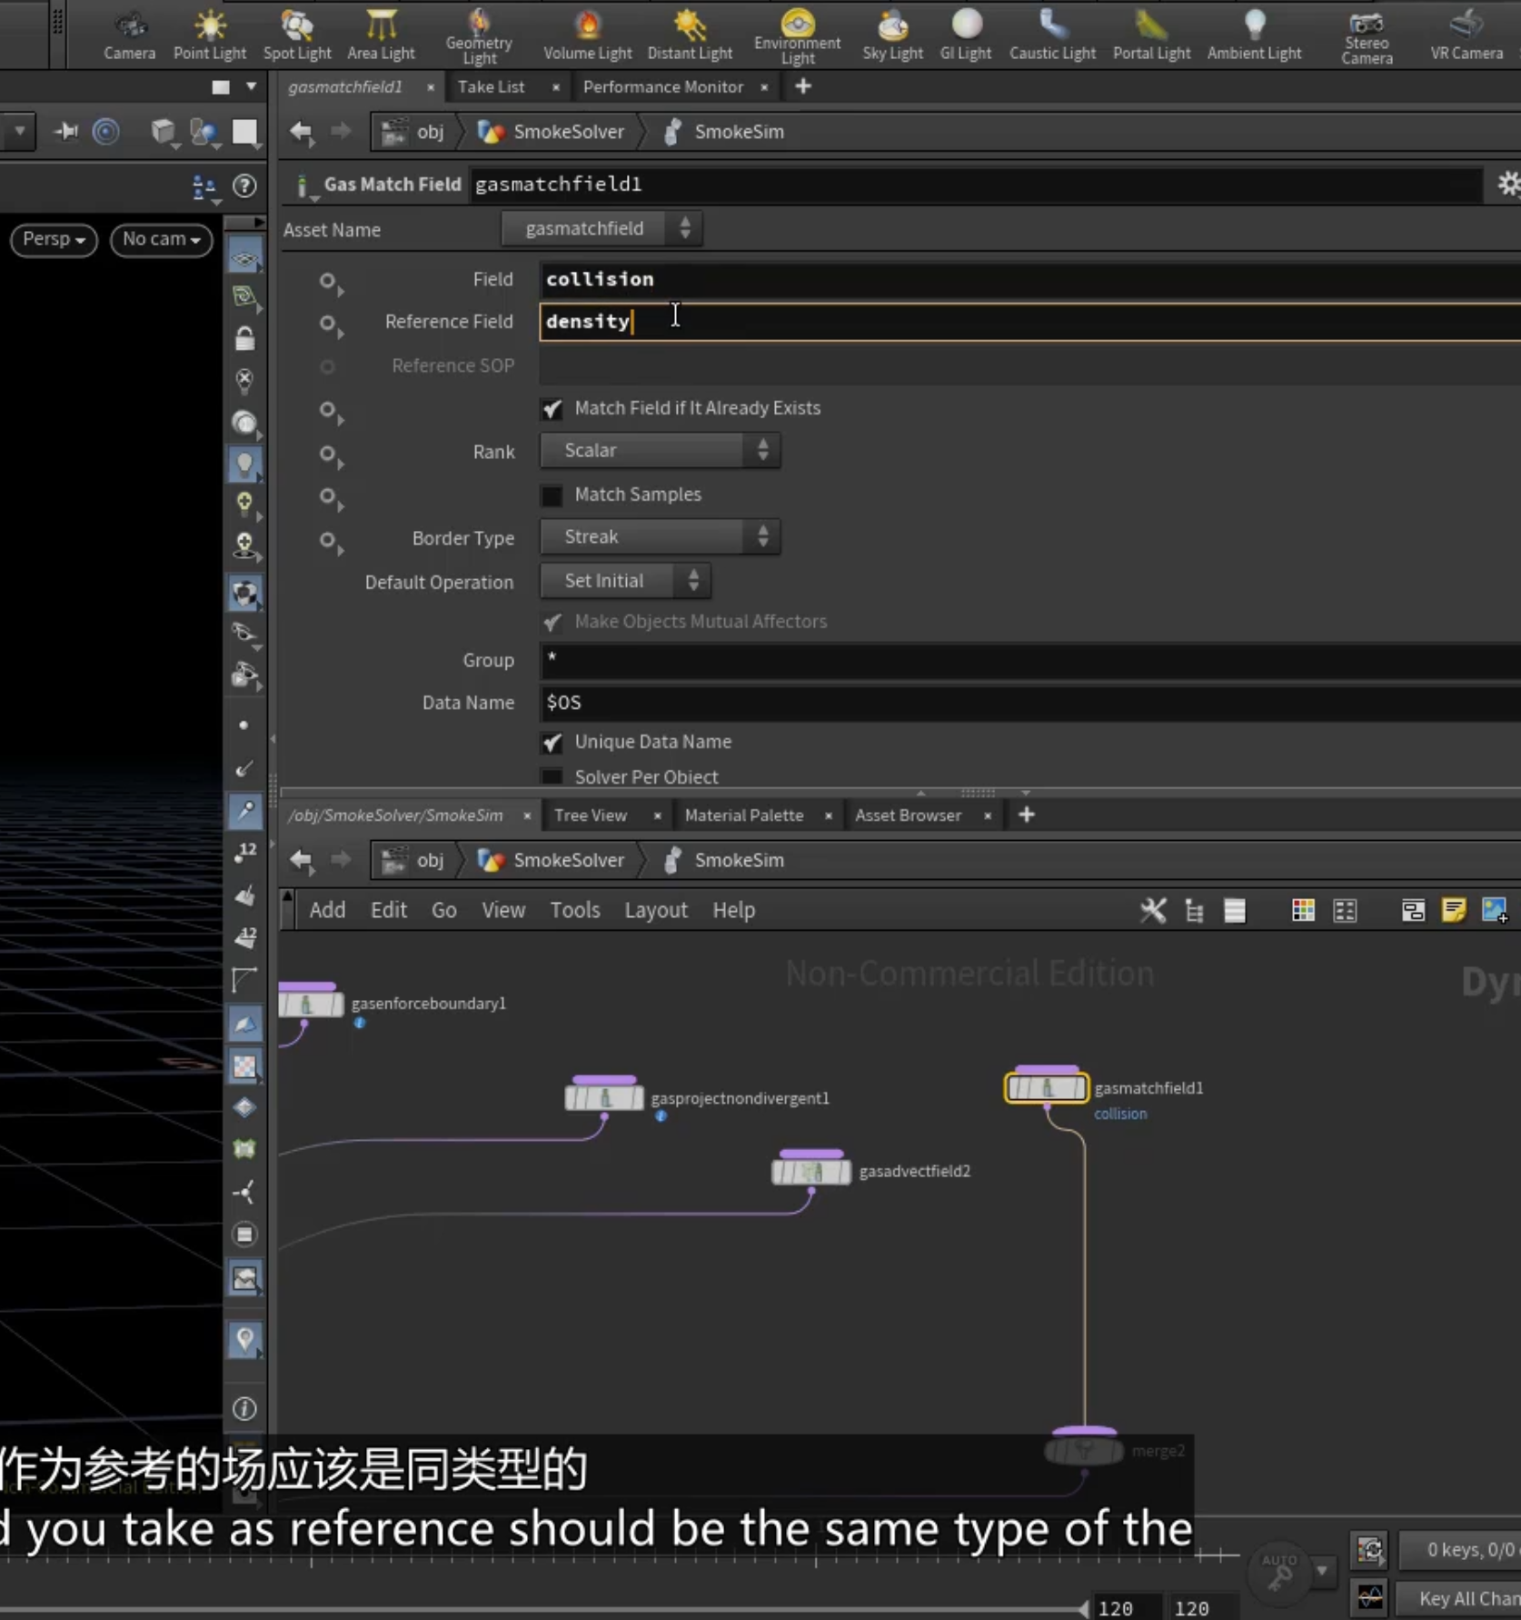Expand the Border Type Streak dropdown
The width and height of the screenshot is (1521, 1620).
click(x=660, y=537)
